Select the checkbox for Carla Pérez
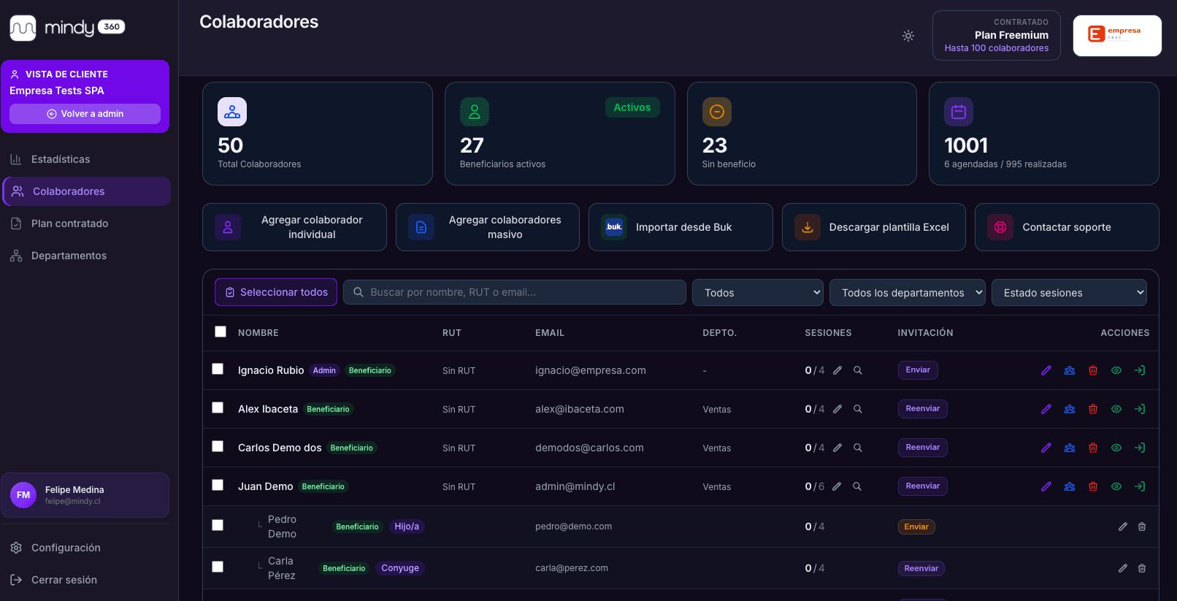Viewport: 1177px width, 601px height. (x=218, y=567)
